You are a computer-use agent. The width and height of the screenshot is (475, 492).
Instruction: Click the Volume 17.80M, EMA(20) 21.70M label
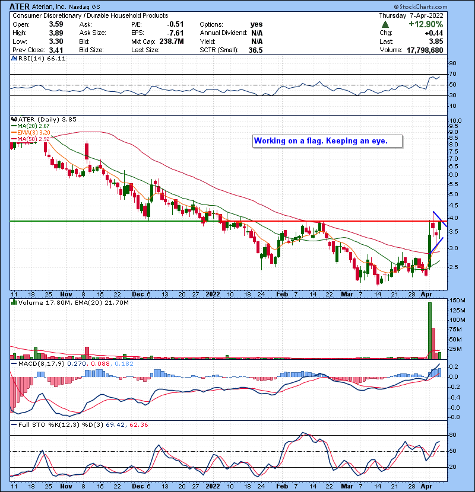[x=74, y=302]
